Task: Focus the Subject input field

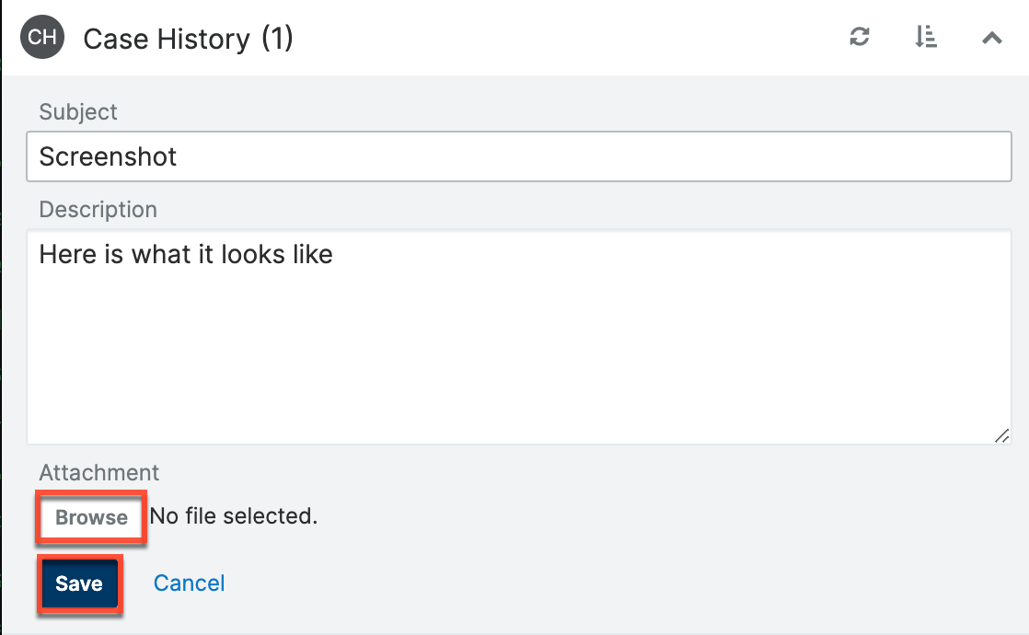Action: pos(552,157)
